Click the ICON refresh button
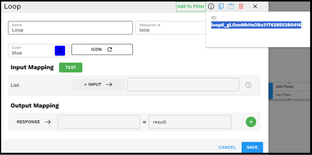Screen dimensions: 312x155 (102, 49)
